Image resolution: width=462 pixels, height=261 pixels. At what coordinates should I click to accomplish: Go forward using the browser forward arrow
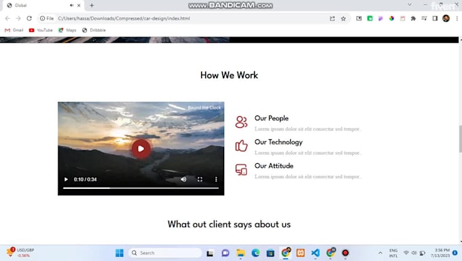pyautogui.click(x=18, y=18)
